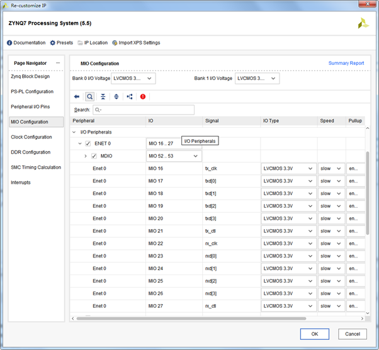Click the tree hierarchy toolbar icon
The height and width of the screenshot is (350, 379).
point(130,96)
